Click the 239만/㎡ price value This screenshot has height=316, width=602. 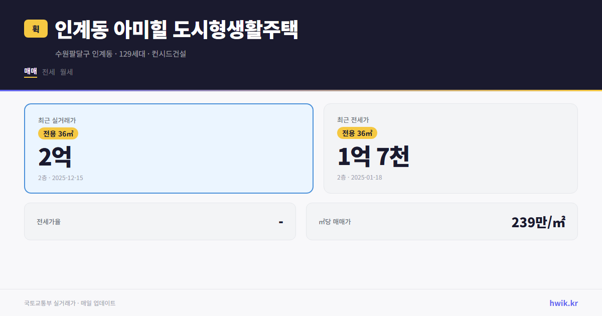pyautogui.click(x=539, y=221)
